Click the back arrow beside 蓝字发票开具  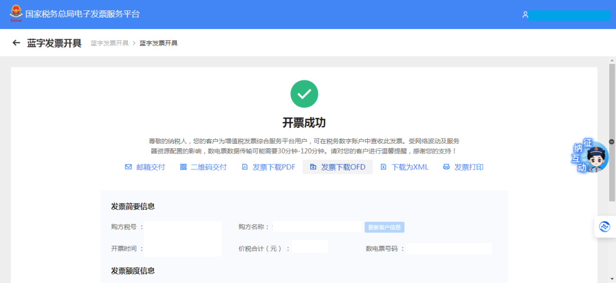[x=16, y=42]
